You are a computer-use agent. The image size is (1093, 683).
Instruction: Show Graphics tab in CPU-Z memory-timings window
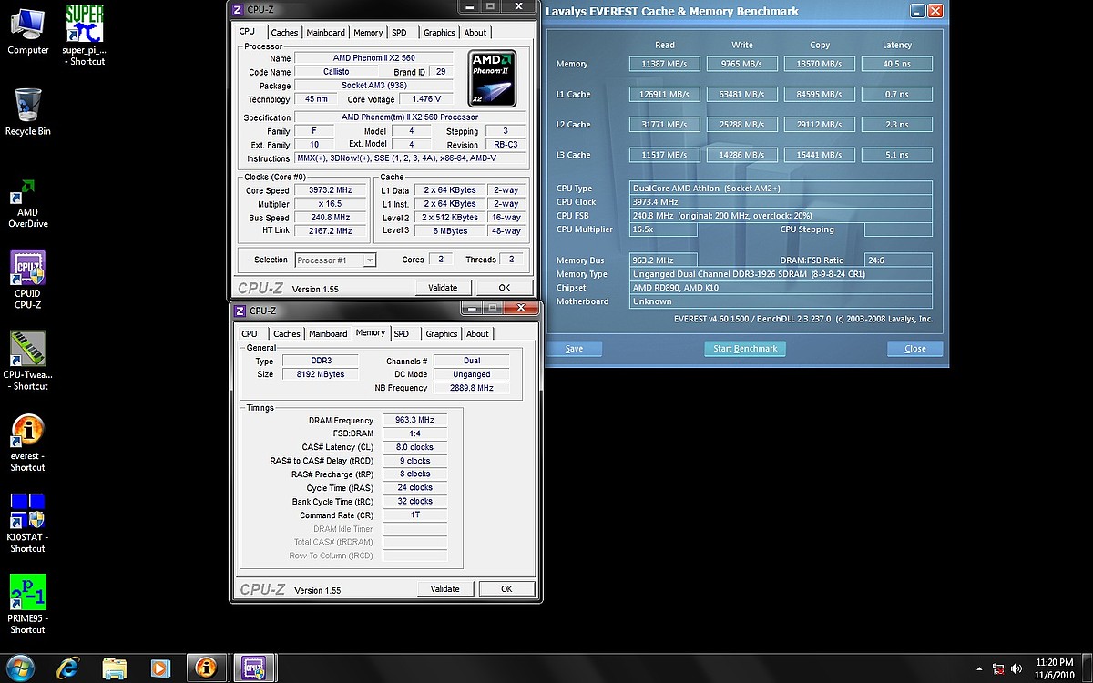442,333
